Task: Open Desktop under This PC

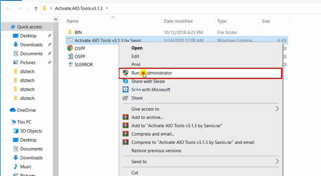Action: pos(28,140)
